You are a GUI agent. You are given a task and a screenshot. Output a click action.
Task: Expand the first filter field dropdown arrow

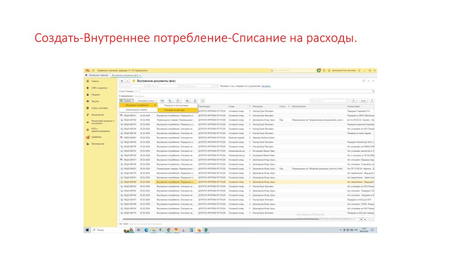[146, 86]
